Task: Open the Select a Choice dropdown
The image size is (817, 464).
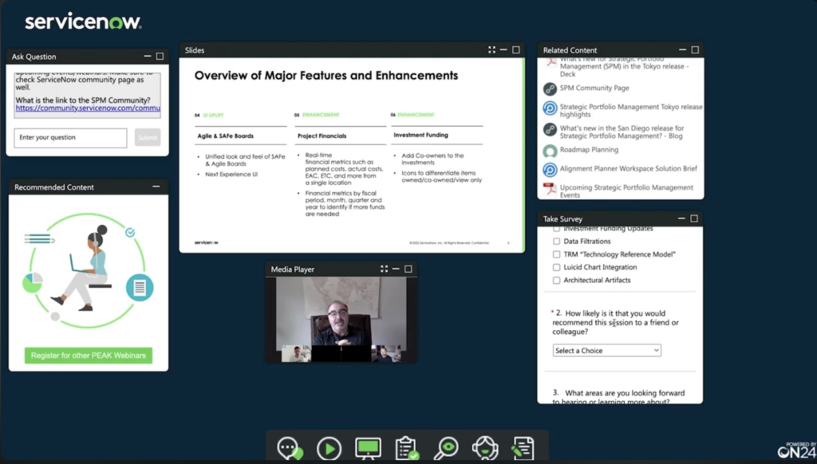Action: click(606, 351)
